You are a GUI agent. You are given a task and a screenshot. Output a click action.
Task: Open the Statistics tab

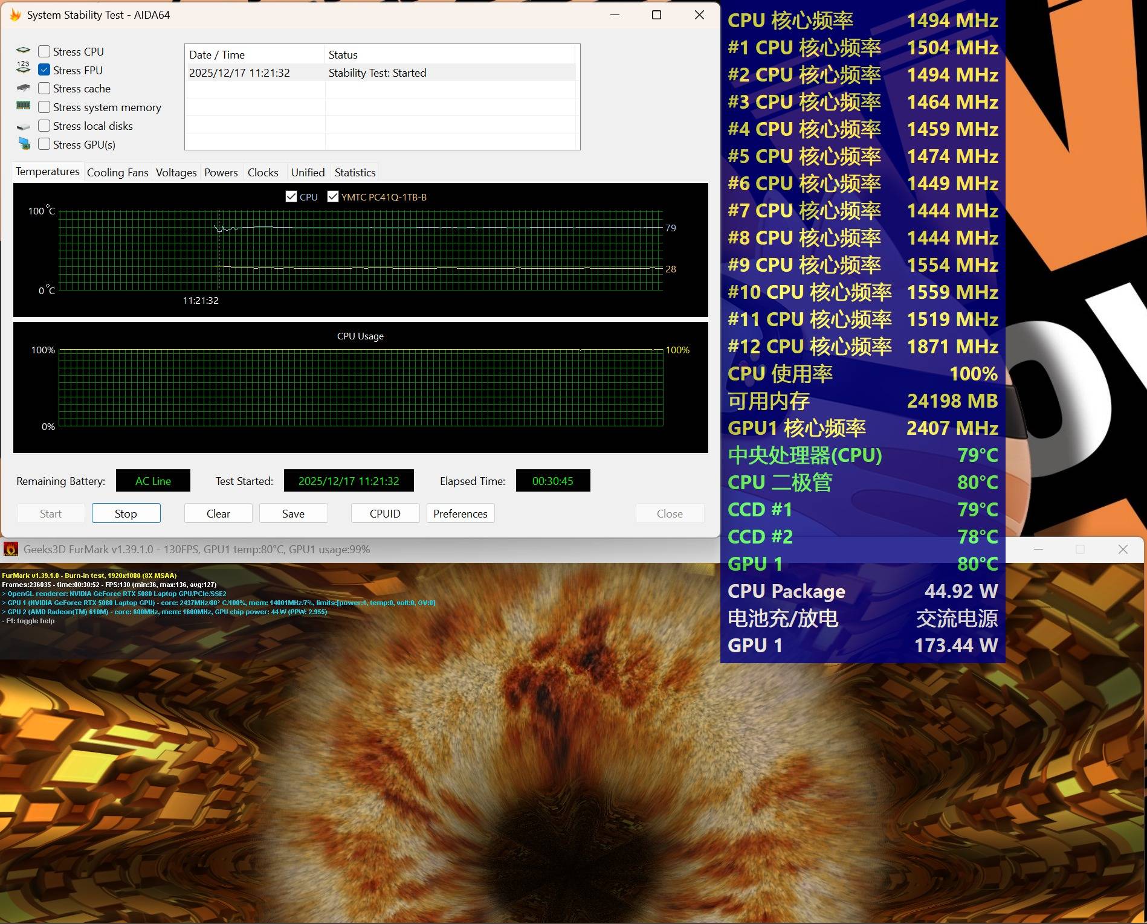355,173
